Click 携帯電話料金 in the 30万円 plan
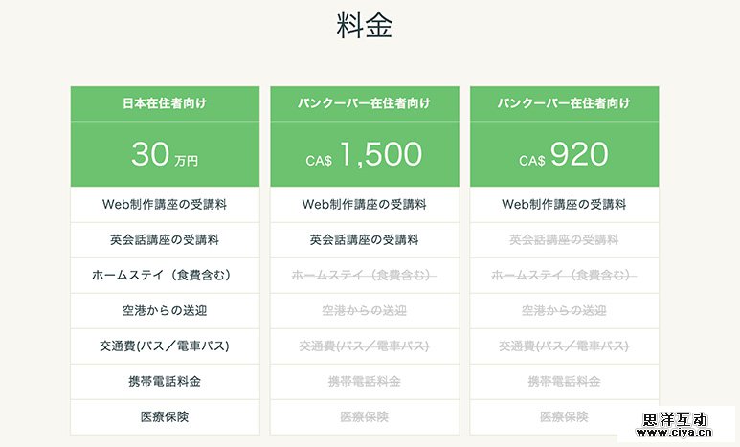The height and width of the screenshot is (447, 740). 165,381
